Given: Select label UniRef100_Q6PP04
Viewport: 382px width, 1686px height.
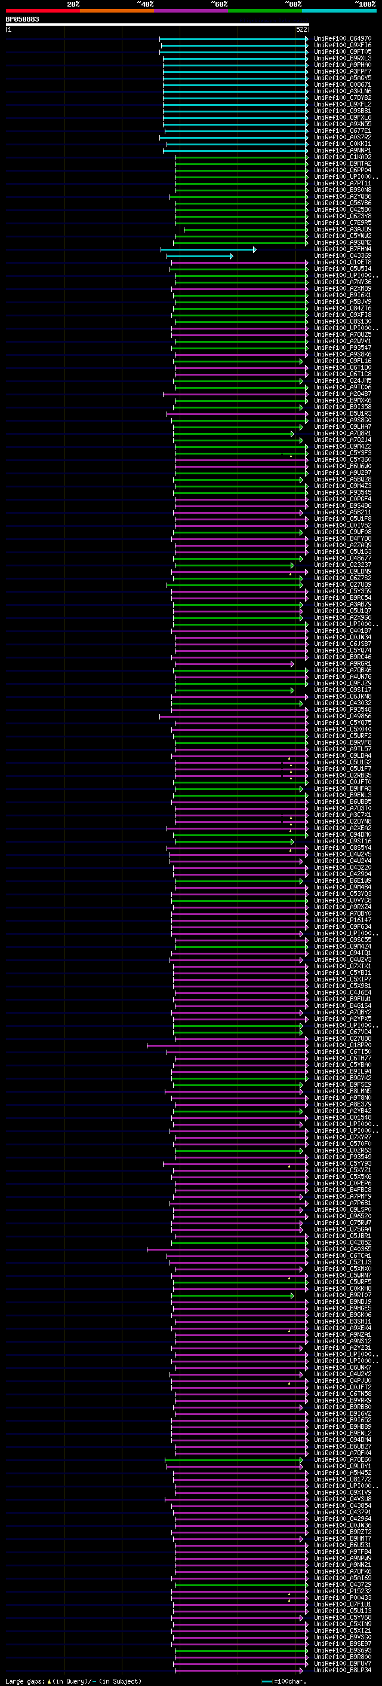Looking at the screenshot, I should pyautogui.click(x=343, y=170).
